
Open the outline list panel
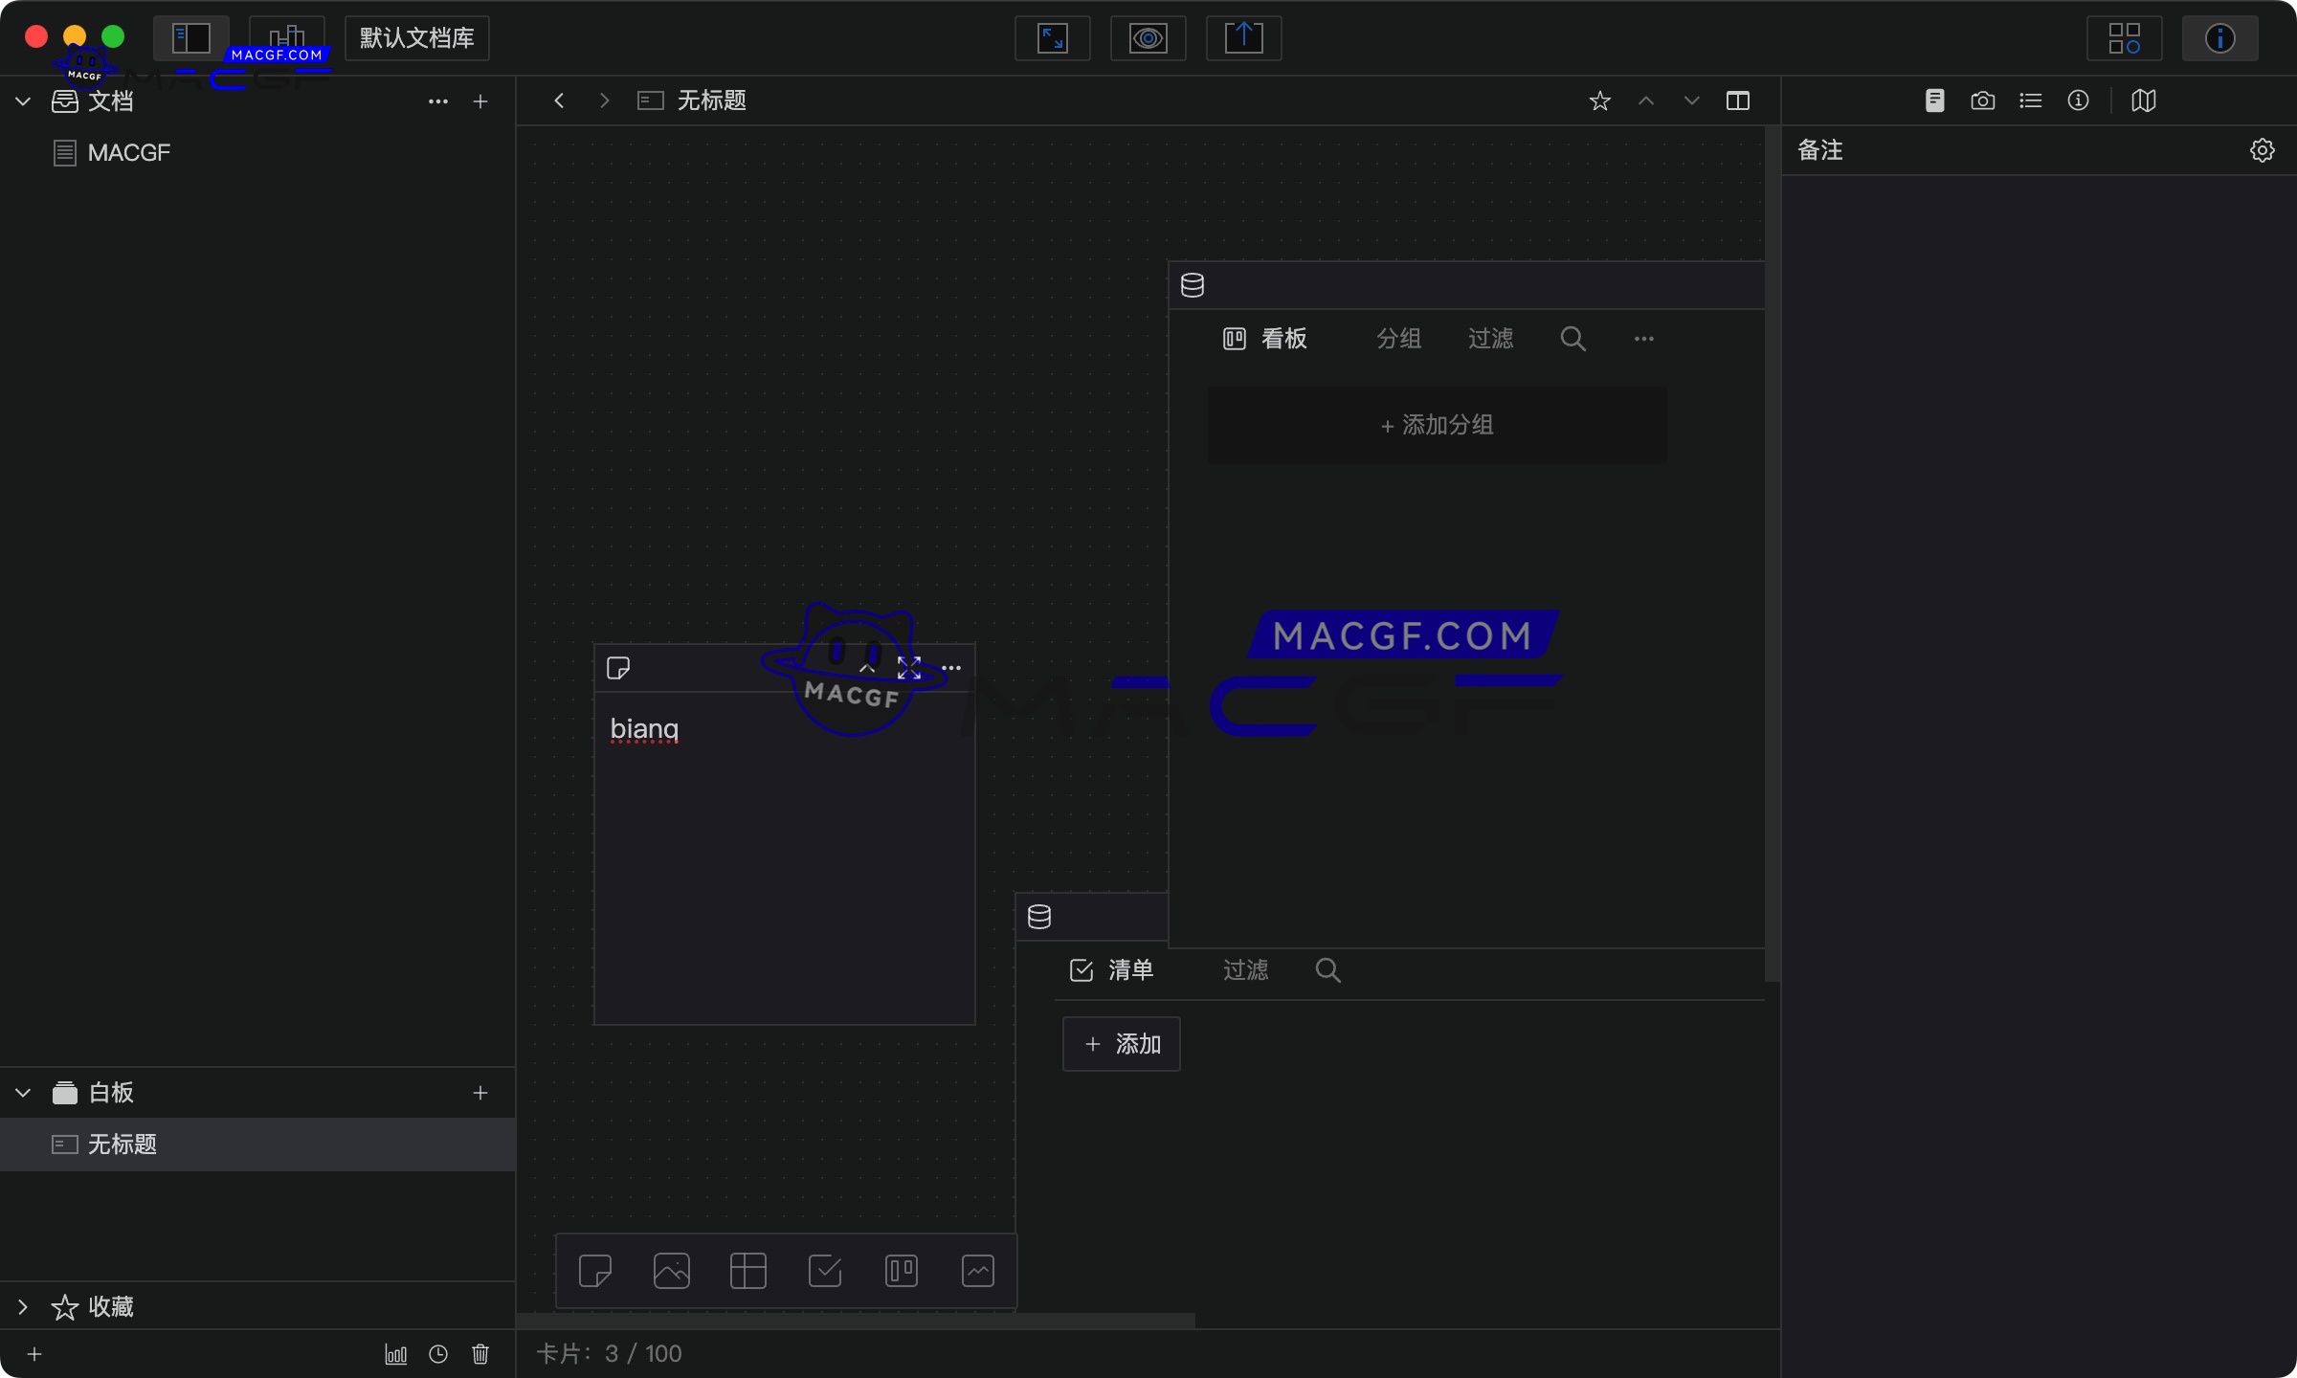pyautogui.click(x=2031, y=100)
